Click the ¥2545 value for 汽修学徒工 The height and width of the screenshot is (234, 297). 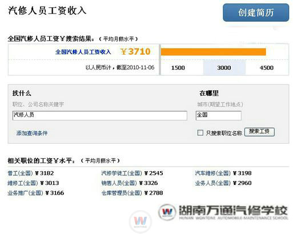coord(154,173)
